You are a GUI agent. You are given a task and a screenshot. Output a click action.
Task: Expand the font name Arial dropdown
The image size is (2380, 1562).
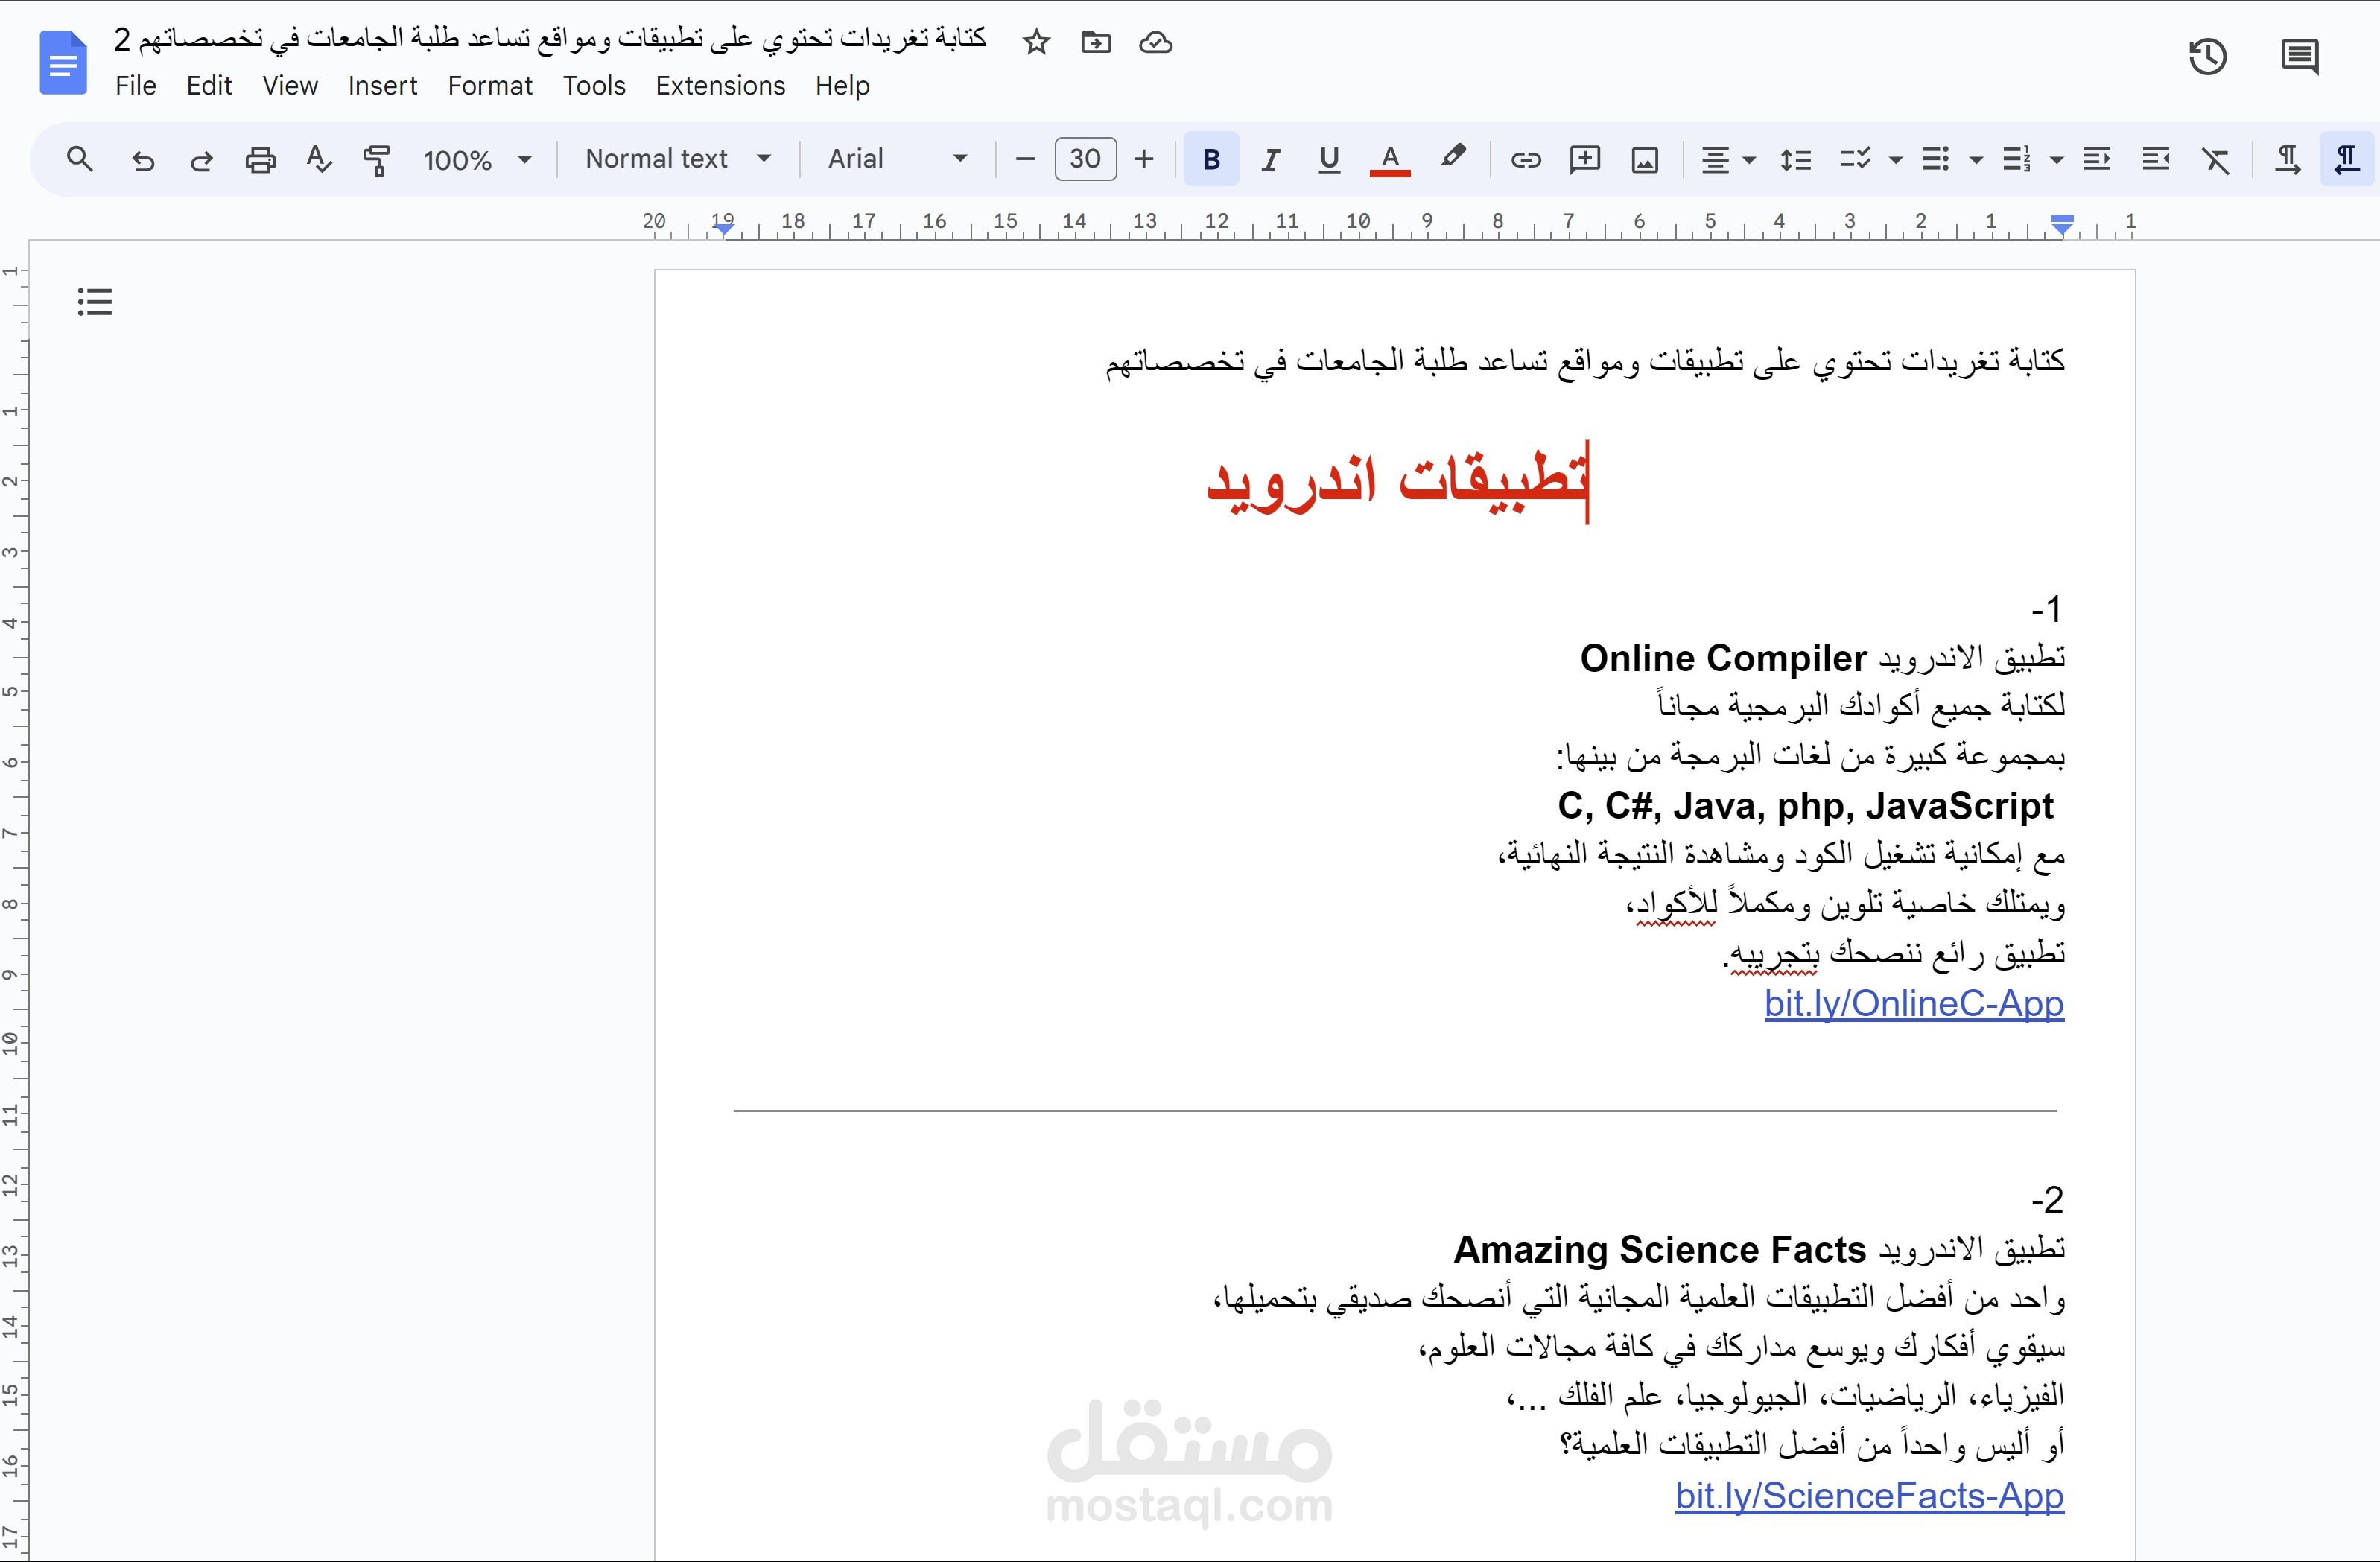tap(956, 160)
